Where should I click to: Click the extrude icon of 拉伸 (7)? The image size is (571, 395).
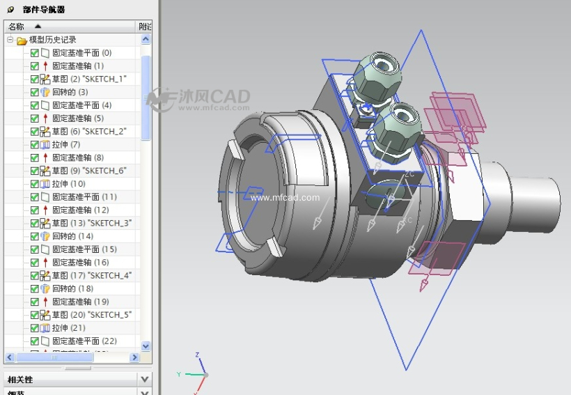point(45,145)
